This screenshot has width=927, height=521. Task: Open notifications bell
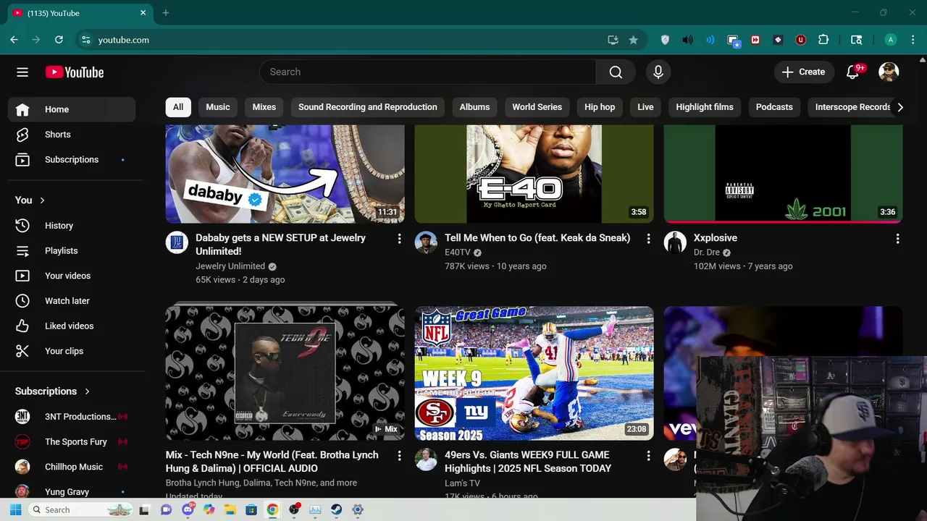[x=853, y=72]
